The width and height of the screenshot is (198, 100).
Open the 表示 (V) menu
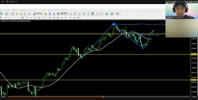[15, 10]
